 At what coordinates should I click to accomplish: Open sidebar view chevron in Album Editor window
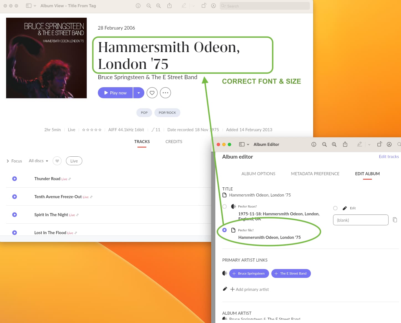(248, 144)
